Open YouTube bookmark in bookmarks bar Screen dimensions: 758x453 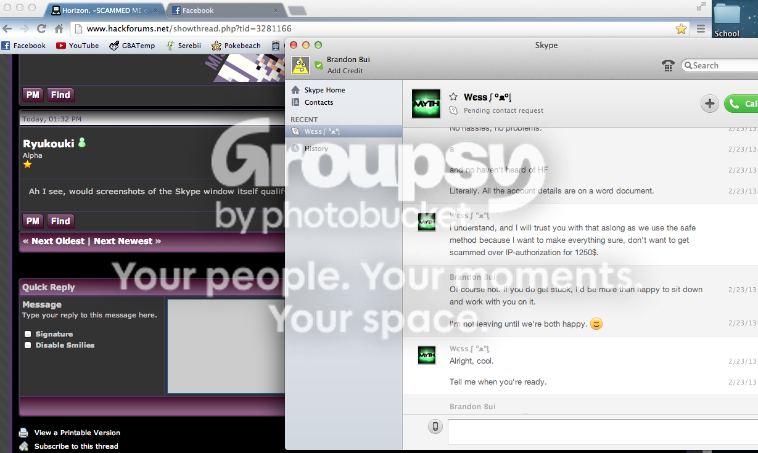tap(78, 46)
